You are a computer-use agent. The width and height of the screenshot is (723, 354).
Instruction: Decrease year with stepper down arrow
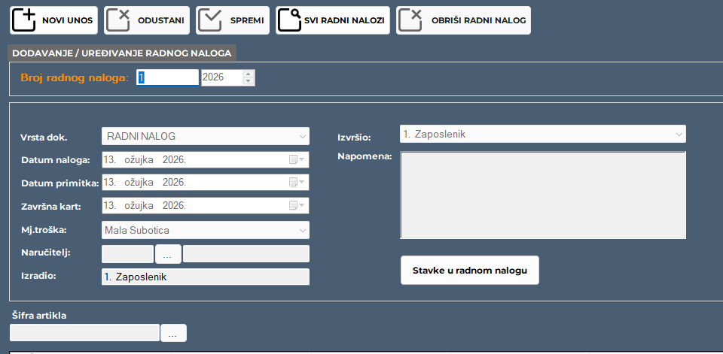point(249,81)
